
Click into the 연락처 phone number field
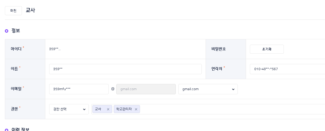coord(287,69)
